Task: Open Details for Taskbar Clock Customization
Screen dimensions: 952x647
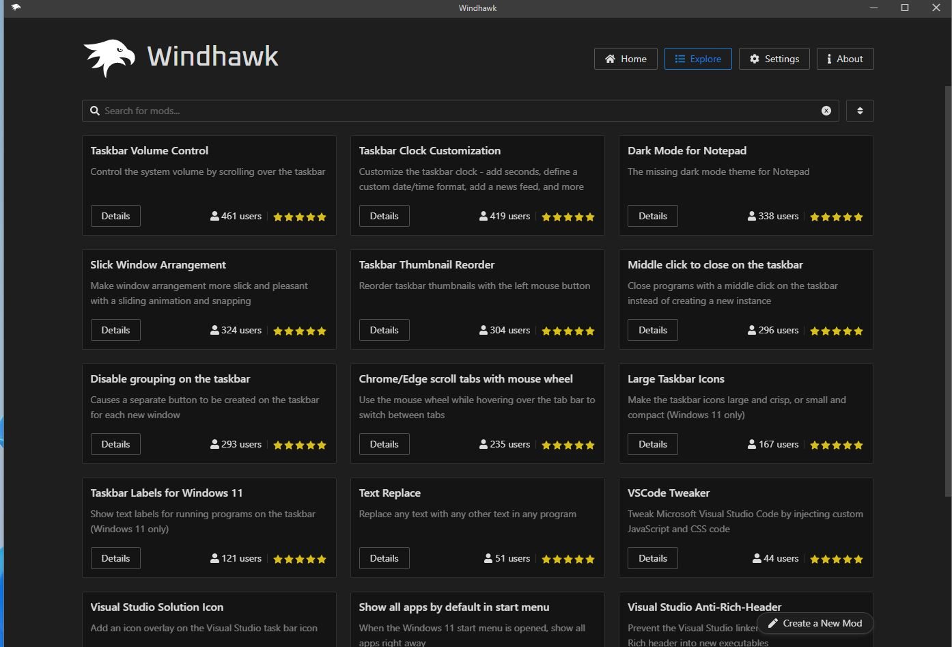Action: point(384,216)
